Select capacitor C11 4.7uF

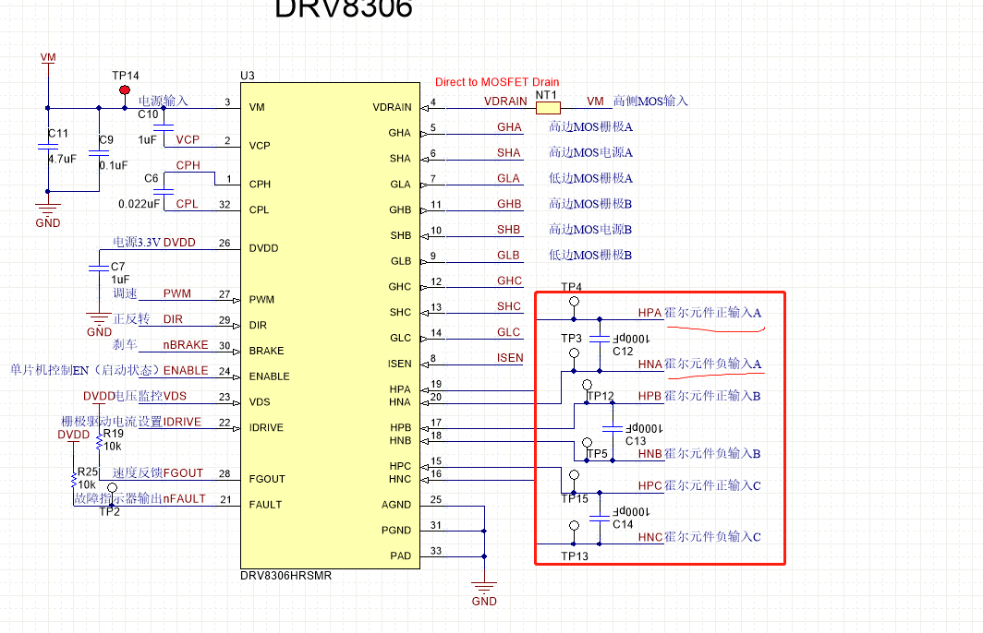click(x=48, y=147)
